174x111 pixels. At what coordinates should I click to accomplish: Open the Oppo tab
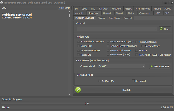[84, 8]
